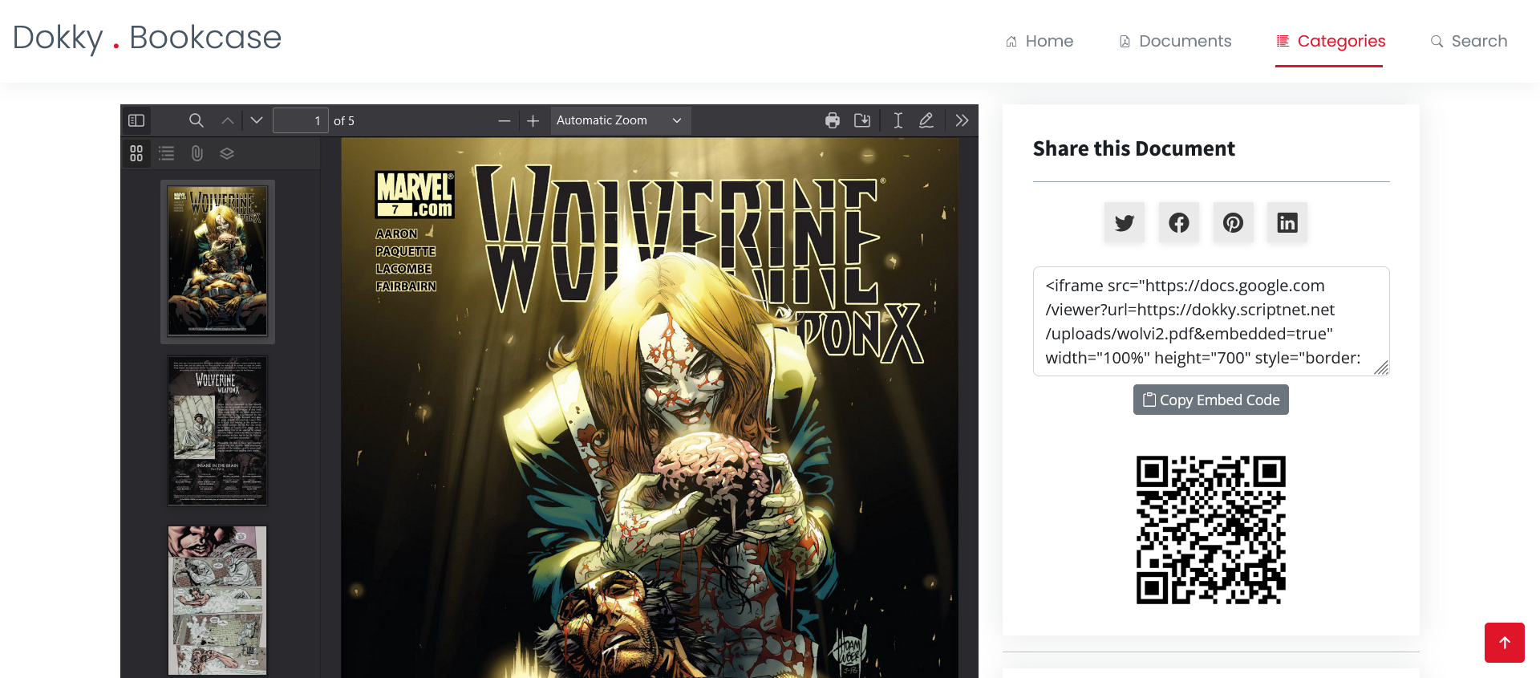
Task: Click the Dokky . Bookcase logo
Action: pos(147,38)
